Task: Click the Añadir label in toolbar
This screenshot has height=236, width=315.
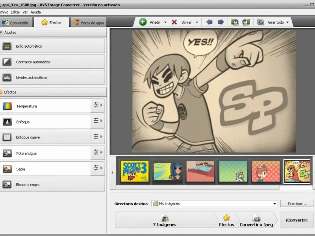Action: [155, 22]
